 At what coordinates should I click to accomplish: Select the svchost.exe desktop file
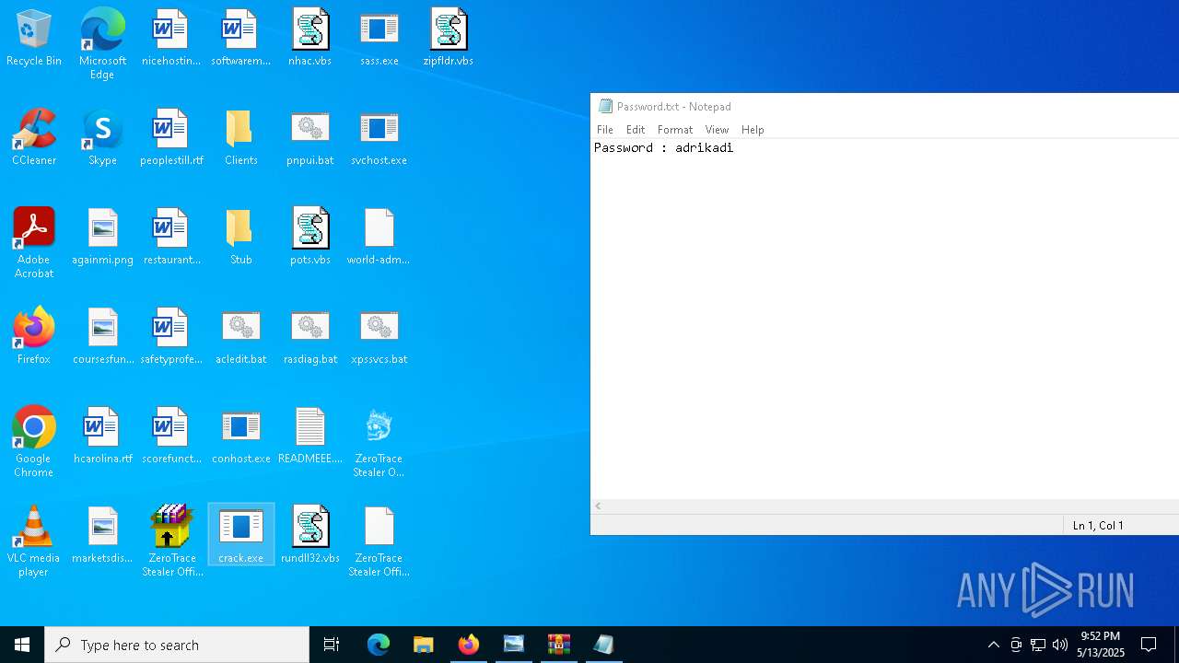(x=379, y=138)
